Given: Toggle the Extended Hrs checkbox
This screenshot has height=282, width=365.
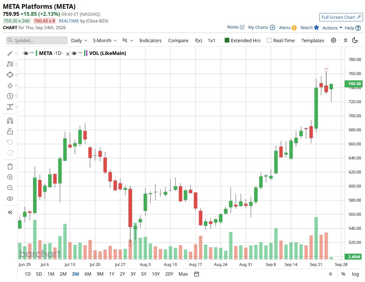Looking at the screenshot, I should (x=227, y=40).
